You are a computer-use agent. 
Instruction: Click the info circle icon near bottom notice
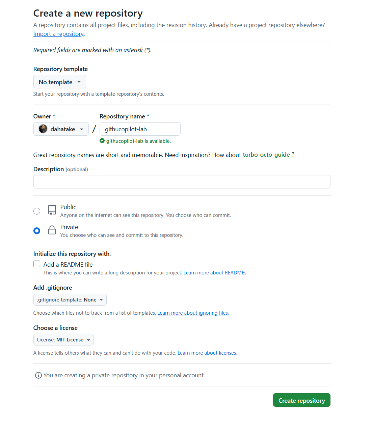(38, 375)
